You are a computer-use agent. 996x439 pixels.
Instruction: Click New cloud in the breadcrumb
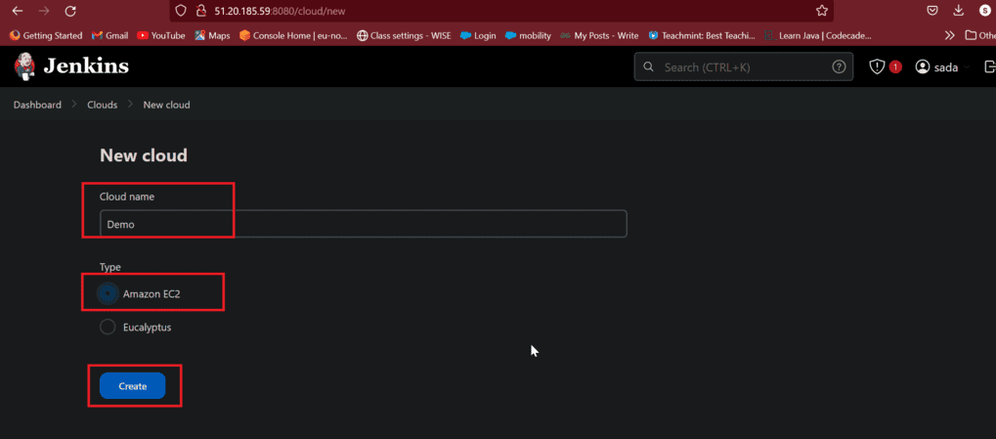tap(166, 105)
